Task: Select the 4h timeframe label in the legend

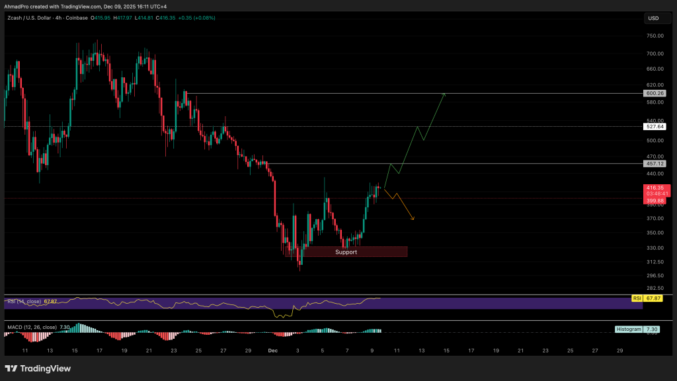Action: coord(58,18)
